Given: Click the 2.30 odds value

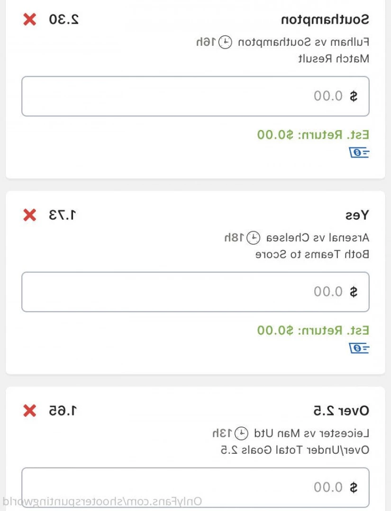Looking at the screenshot, I should tap(64, 20).
